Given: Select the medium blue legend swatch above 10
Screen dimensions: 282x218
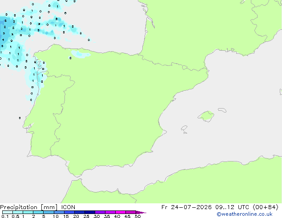Looking at the screenshot, I should (59, 212).
